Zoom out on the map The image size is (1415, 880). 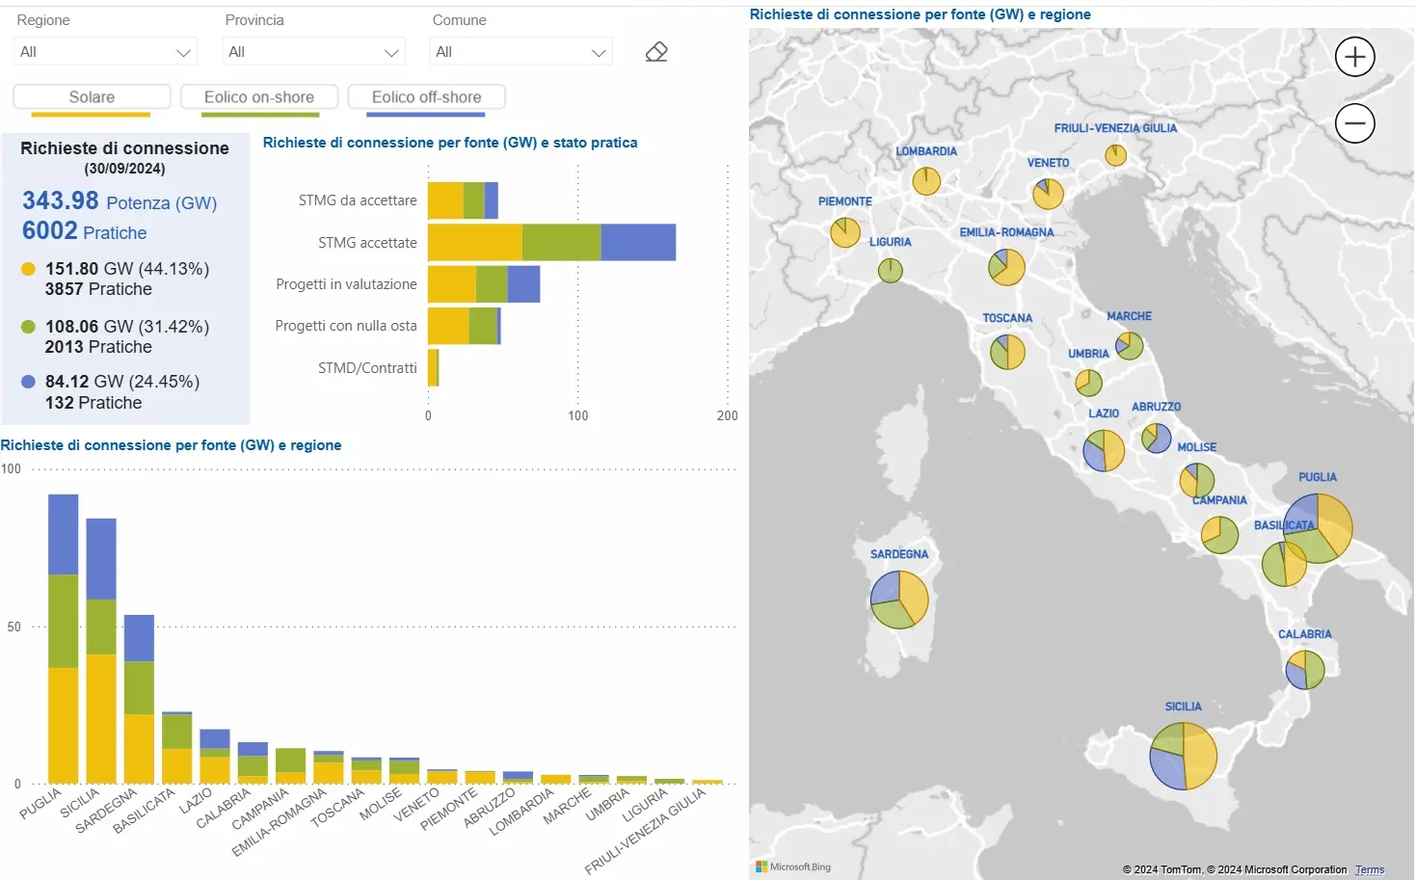click(1354, 123)
